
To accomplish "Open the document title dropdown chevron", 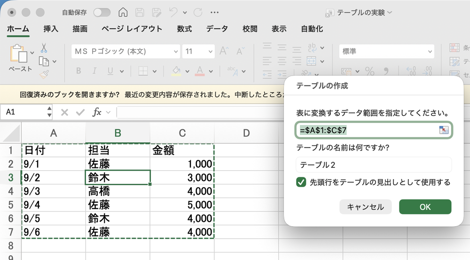I will click(390, 13).
